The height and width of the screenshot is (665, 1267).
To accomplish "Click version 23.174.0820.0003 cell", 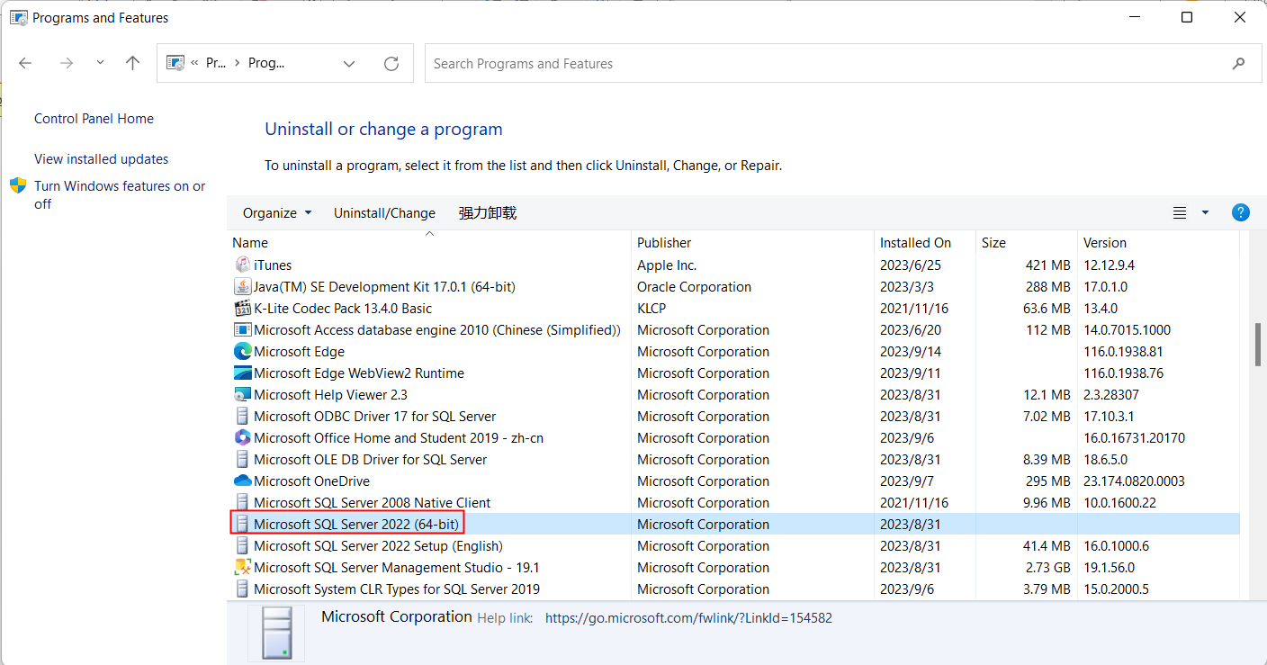I will click(1134, 481).
